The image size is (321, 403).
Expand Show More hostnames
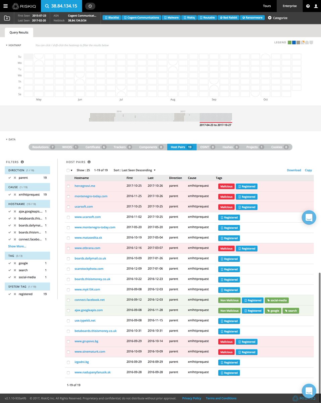[x=17, y=246]
